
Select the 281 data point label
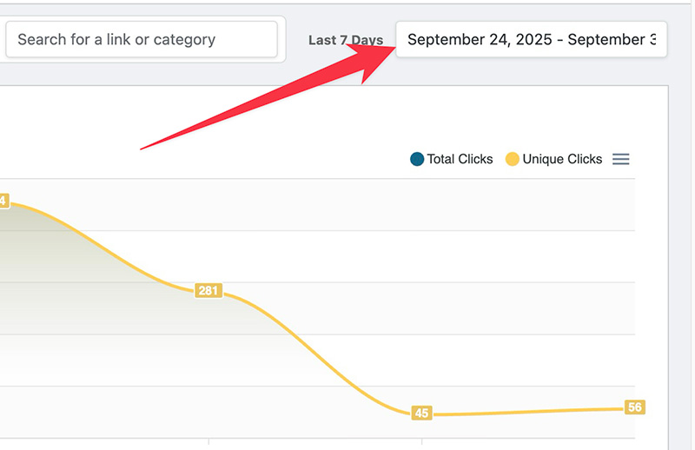[x=208, y=290]
